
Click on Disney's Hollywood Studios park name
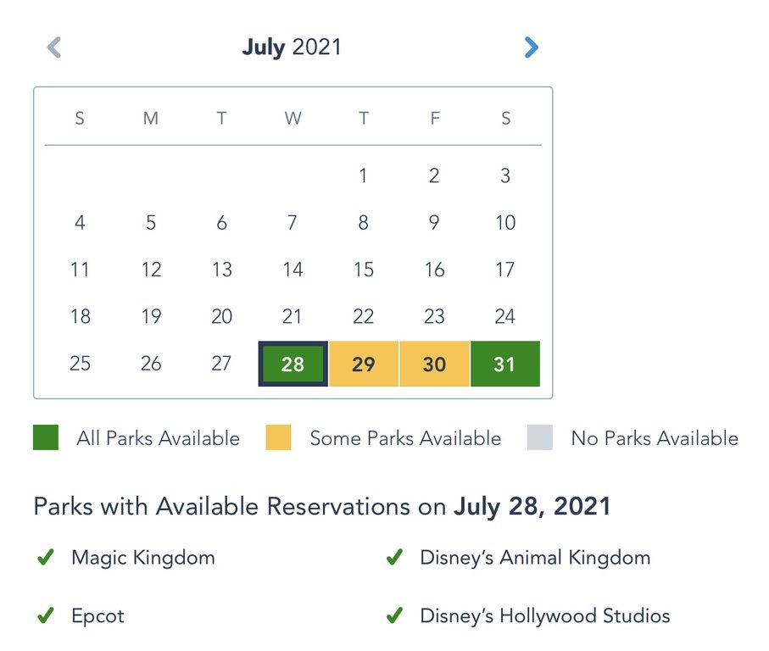[545, 615]
